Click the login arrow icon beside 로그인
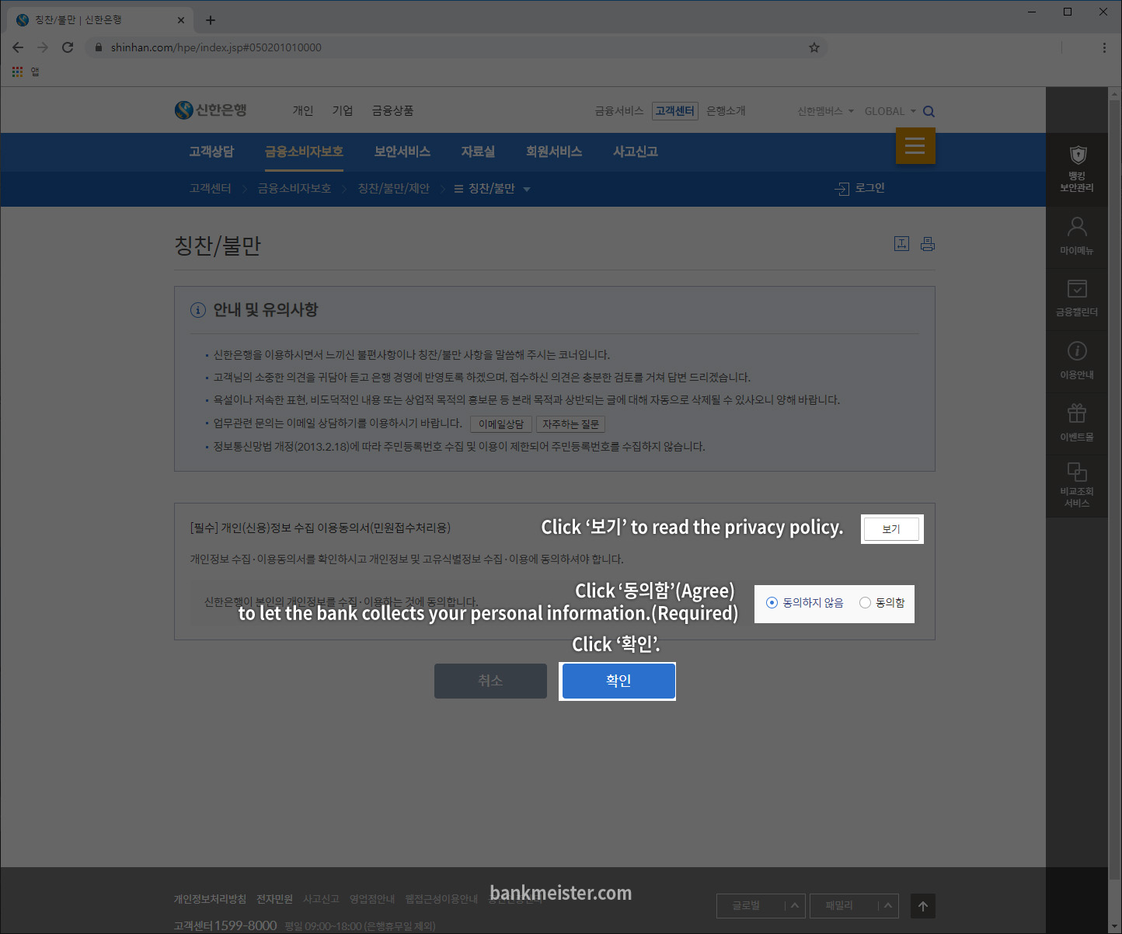Viewport: 1122px width, 934px height. (842, 189)
